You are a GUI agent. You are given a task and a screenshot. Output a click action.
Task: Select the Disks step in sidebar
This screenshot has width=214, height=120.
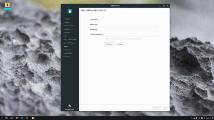(x=65, y=36)
